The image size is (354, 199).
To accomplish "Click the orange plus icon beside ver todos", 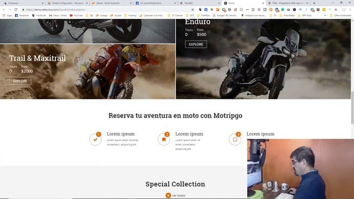I will pyautogui.click(x=168, y=195).
